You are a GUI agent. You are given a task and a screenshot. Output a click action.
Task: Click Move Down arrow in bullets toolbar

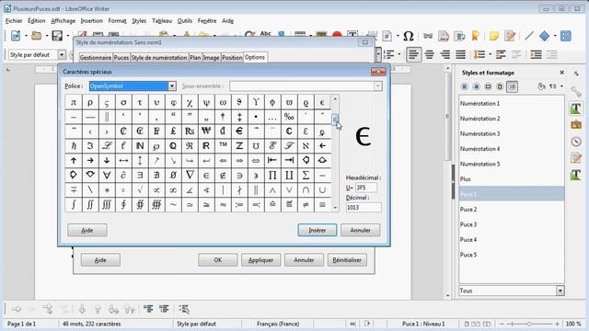pos(82,309)
